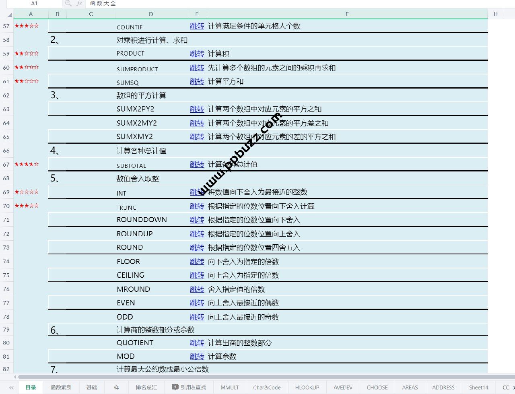
Task: Click the 跳转 link for COUNTIF
Action: coord(197,26)
